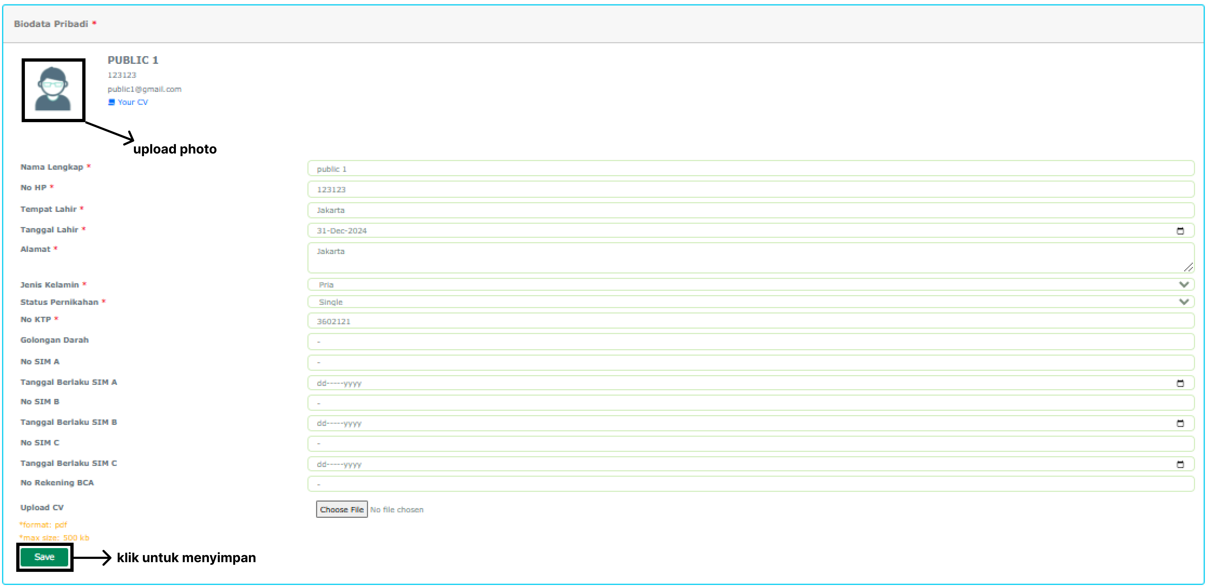
Task: Open the SIM A validity date calendar icon
Action: point(1180,383)
